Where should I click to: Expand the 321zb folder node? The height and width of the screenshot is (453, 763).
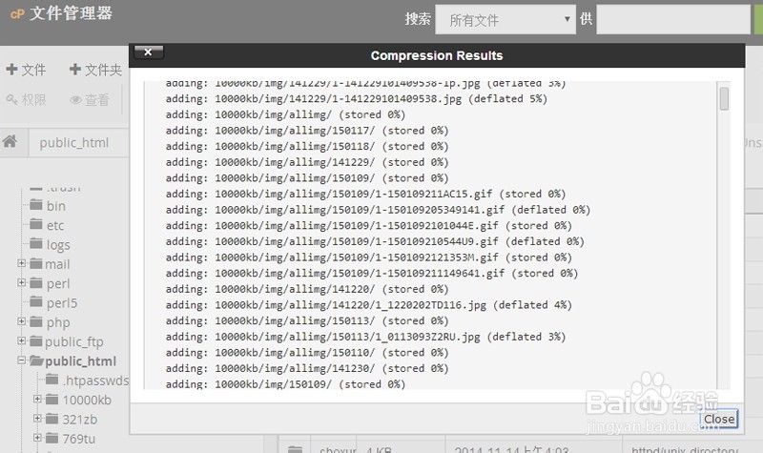click(37, 419)
